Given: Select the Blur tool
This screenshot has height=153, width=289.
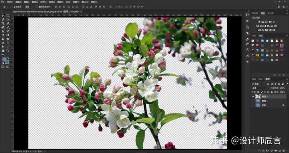Looking at the screenshot, I should point(3,39).
